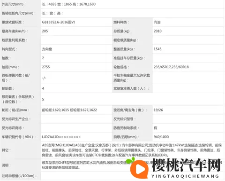Select the curb weight value 1545
This screenshot has width=225, height=181.
(157, 49)
